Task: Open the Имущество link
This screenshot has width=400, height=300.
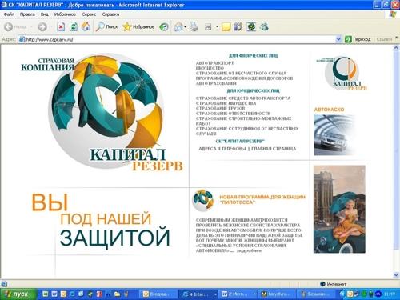Action: tap(210, 68)
